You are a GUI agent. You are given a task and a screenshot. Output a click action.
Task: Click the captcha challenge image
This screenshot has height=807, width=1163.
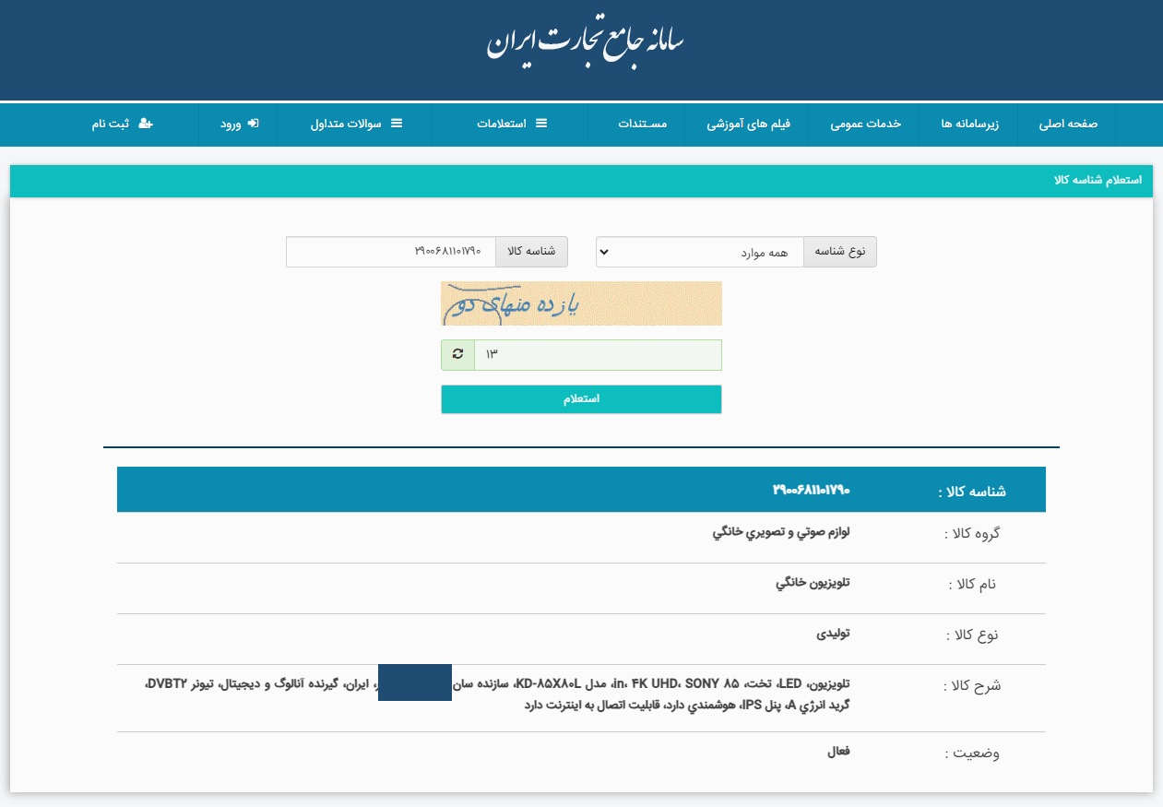[x=581, y=303]
